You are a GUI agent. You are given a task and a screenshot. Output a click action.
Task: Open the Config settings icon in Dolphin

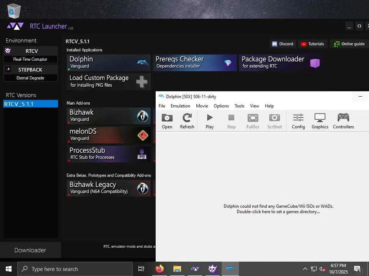pyautogui.click(x=298, y=121)
